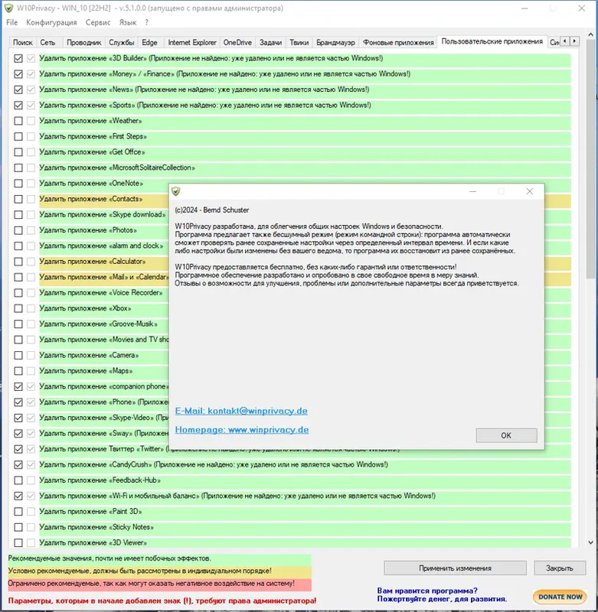Click the (c)2024 - Bernd Schuster text
Viewport: 598px width, 612px height.
point(211,210)
